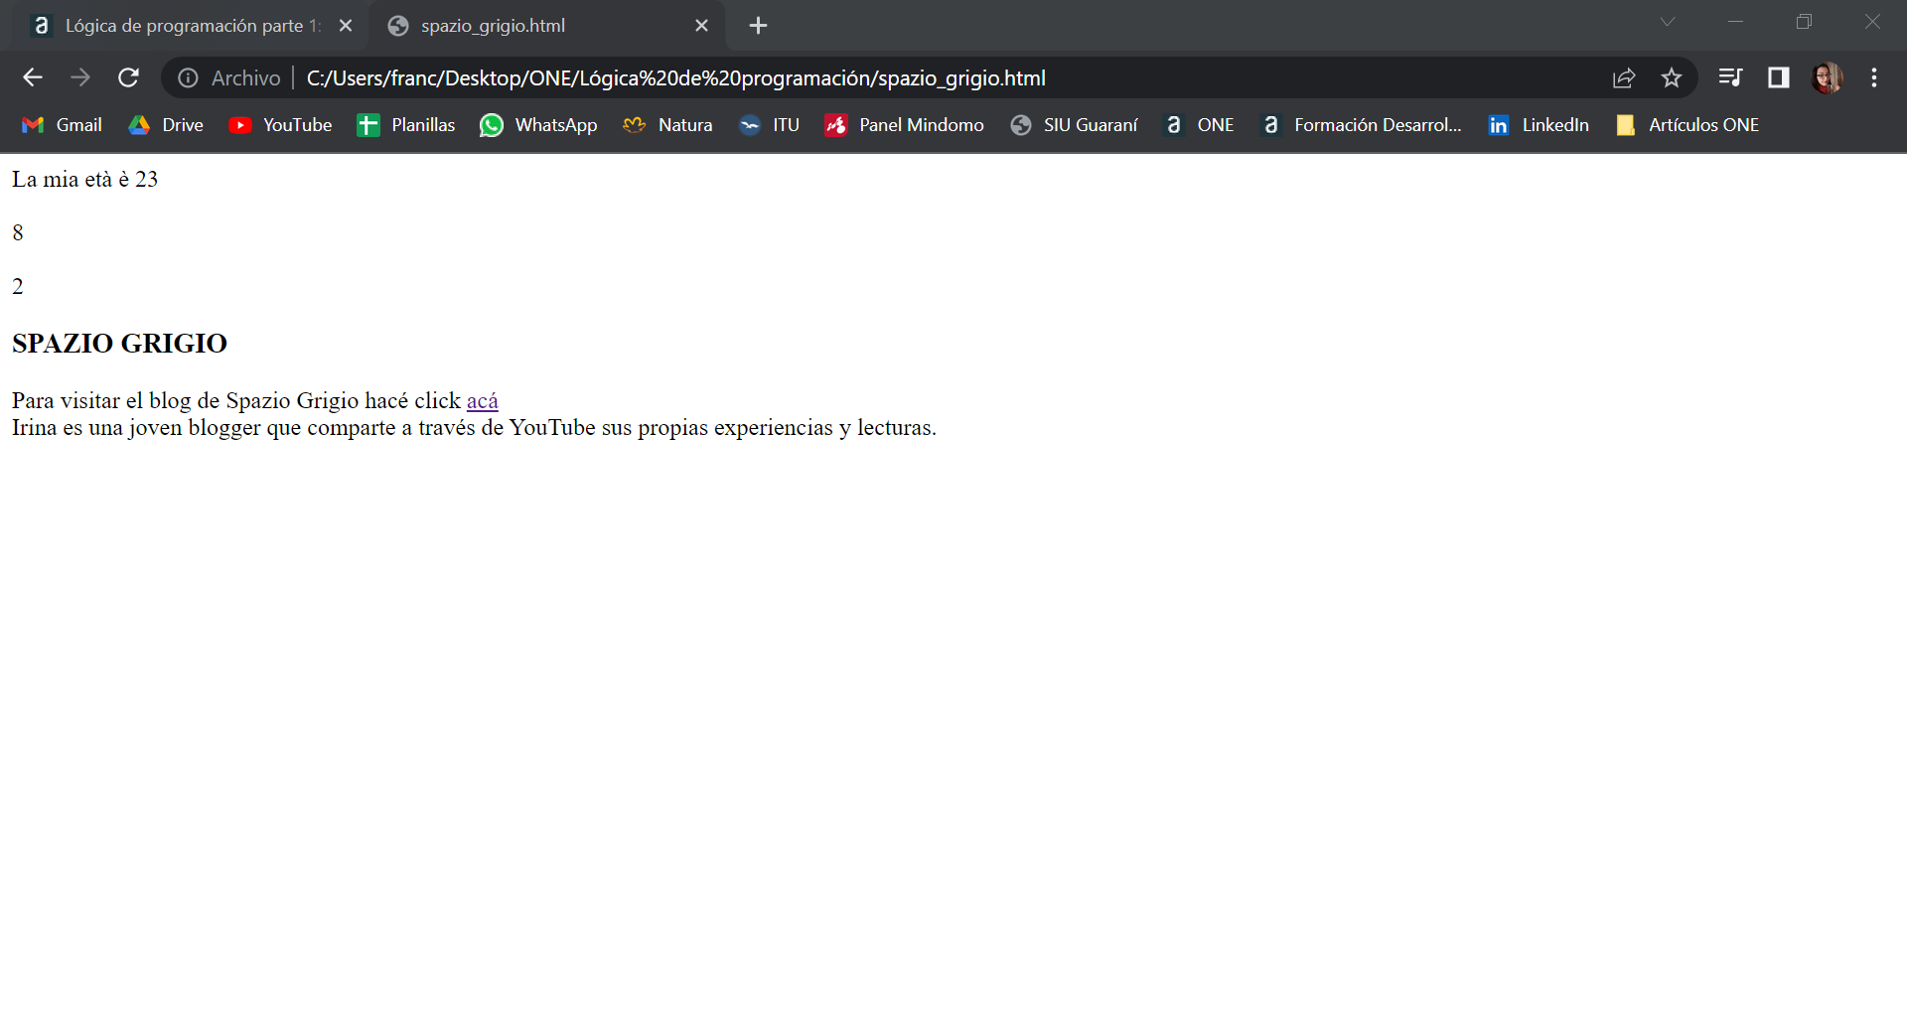Click the forward navigation arrow
This screenshot has height=1012, width=1907.
(x=80, y=77)
